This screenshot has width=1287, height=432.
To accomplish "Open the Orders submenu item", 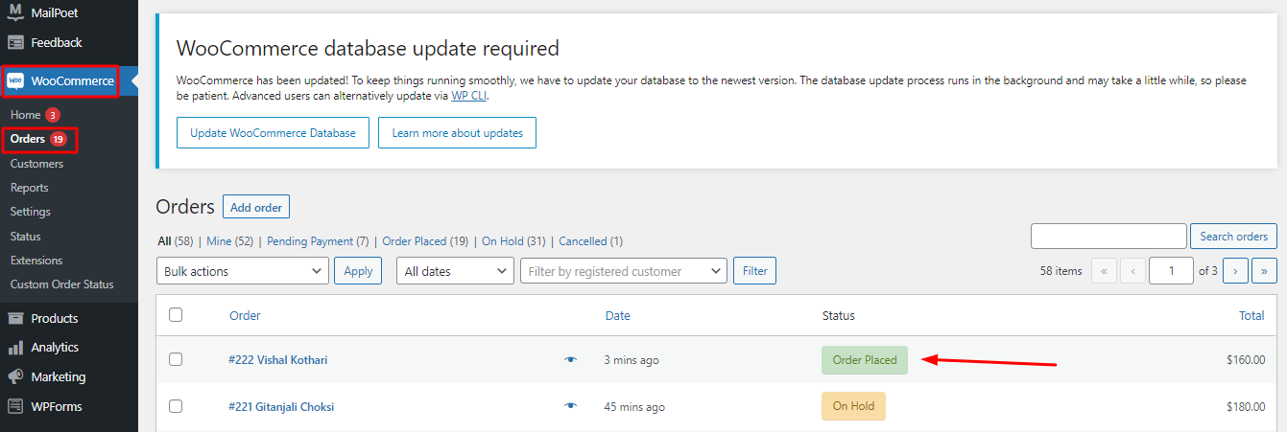I will point(28,139).
